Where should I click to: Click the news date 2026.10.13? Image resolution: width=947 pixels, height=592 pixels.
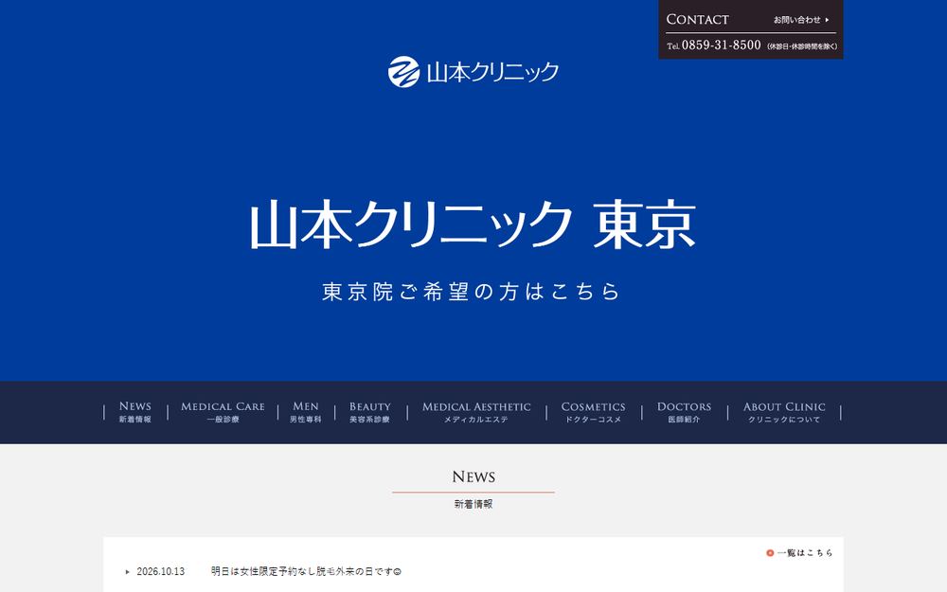[x=161, y=571]
